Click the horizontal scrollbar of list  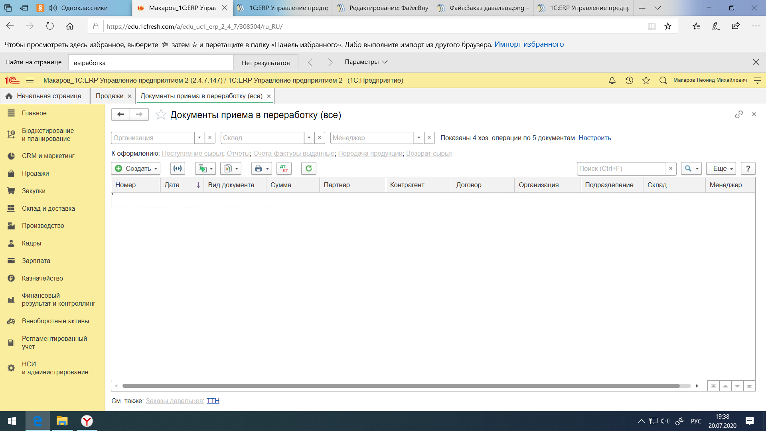[401, 386]
